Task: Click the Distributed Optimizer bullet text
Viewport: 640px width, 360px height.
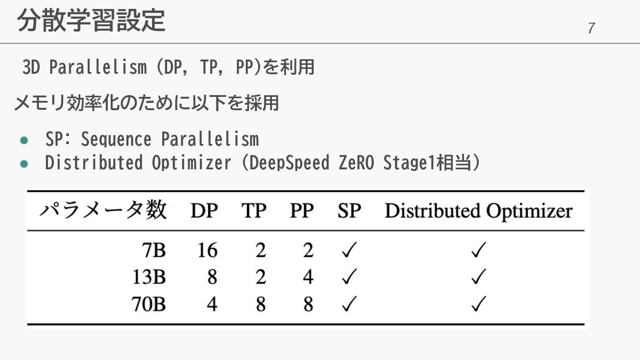Action: pyautogui.click(x=263, y=163)
